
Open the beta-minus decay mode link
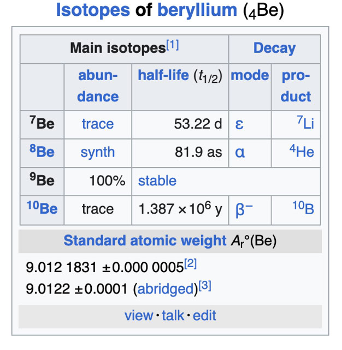click(244, 209)
